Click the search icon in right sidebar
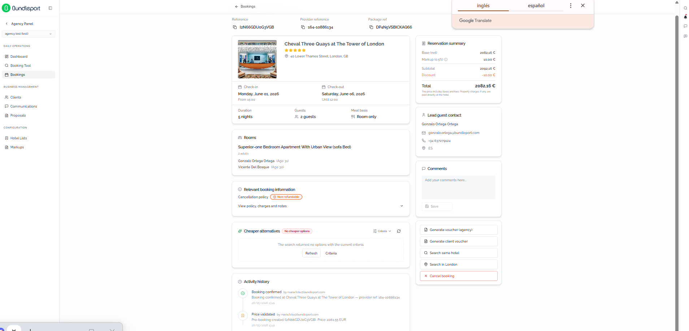Viewport: 689px width, 331px height. click(685, 8)
